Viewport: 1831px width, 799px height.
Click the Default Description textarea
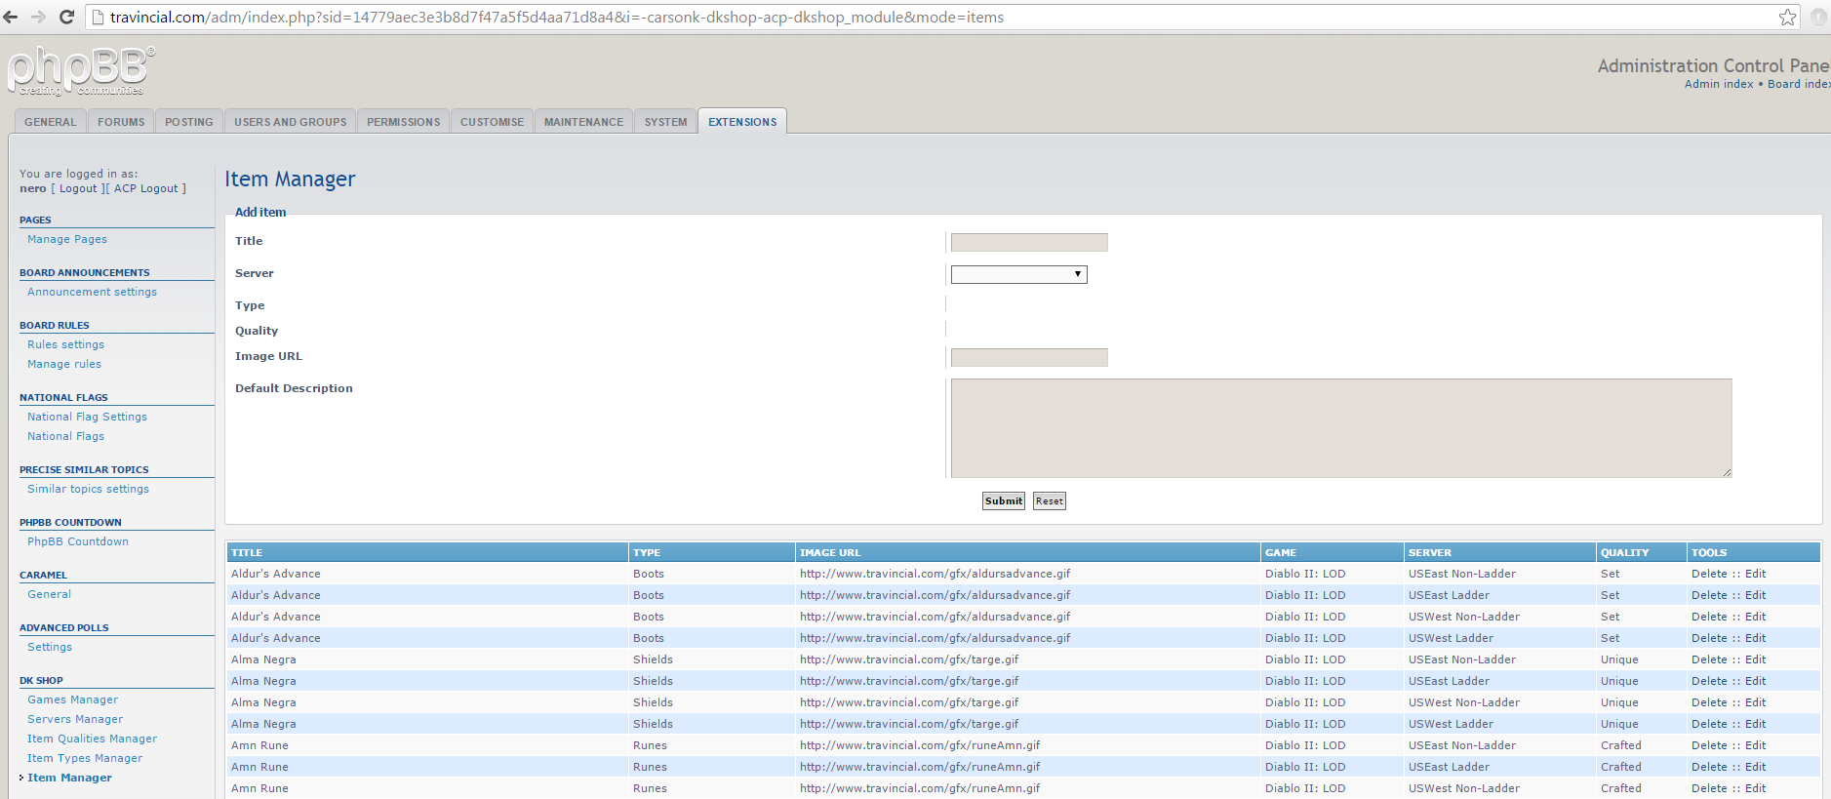point(1341,428)
